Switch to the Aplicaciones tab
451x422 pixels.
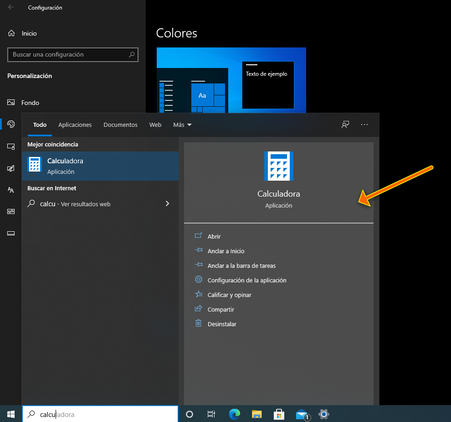click(75, 124)
